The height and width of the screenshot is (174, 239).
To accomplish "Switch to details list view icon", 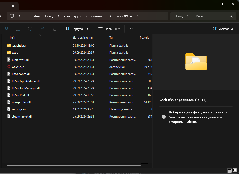I will point(229,170).
